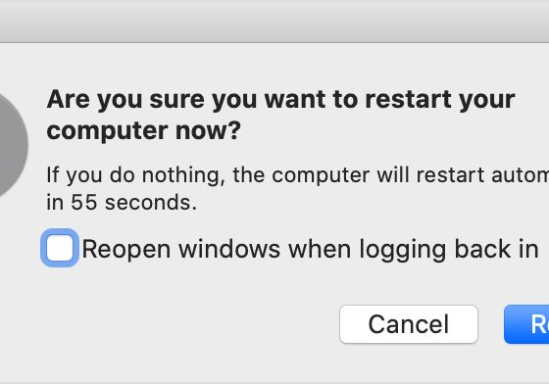Click the blue default button at the dialog edge
Image resolution: width=549 pixels, height=384 pixels.
526,324
